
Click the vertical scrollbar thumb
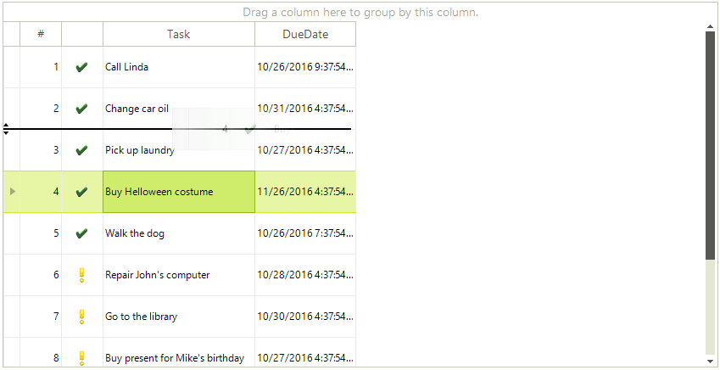coord(710,145)
